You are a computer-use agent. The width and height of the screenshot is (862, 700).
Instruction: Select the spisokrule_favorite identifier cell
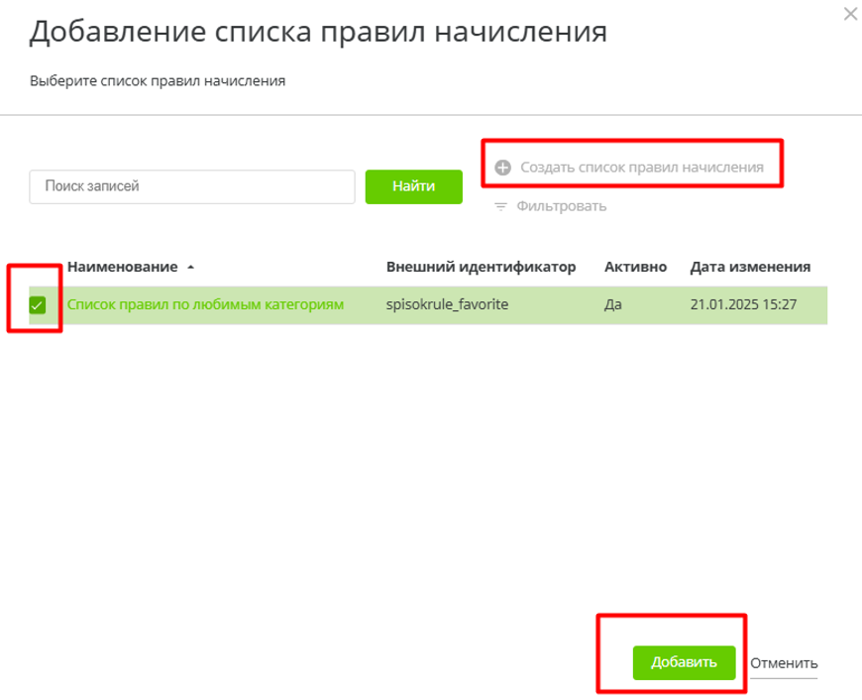447,304
